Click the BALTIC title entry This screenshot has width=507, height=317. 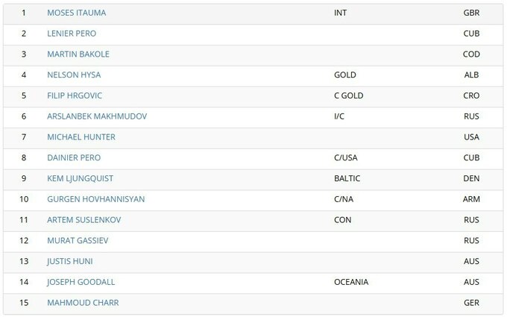pyautogui.click(x=347, y=179)
